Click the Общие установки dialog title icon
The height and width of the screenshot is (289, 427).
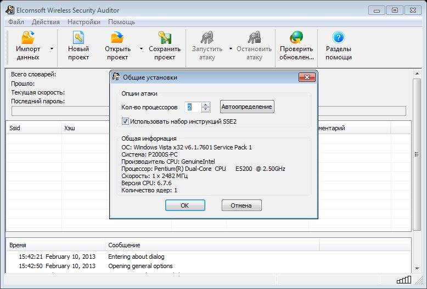click(116, 77)
